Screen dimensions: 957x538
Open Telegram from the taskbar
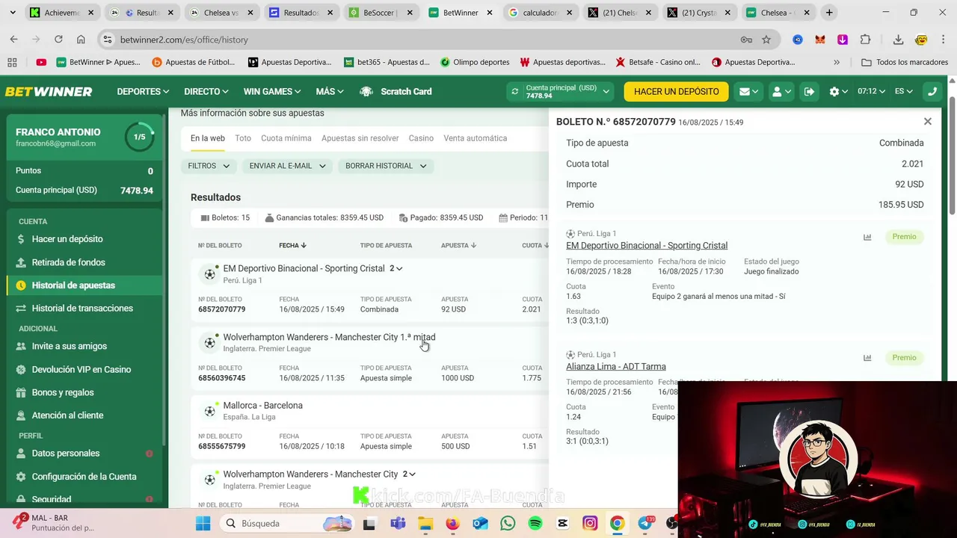(x=645, y=524)
